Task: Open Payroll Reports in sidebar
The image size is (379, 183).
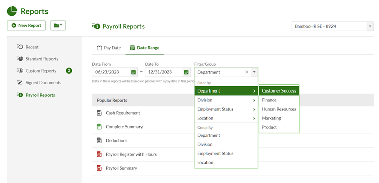Action: tap(40, 95)
